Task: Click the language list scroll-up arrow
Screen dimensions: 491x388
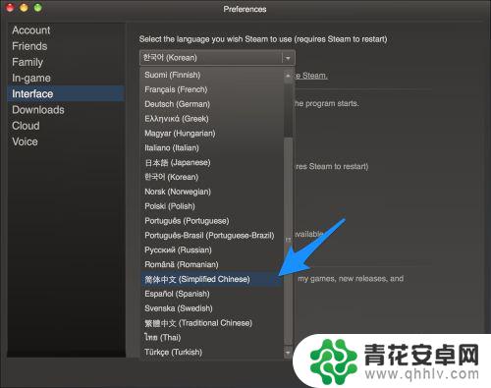Action: (x=288, y=76)
